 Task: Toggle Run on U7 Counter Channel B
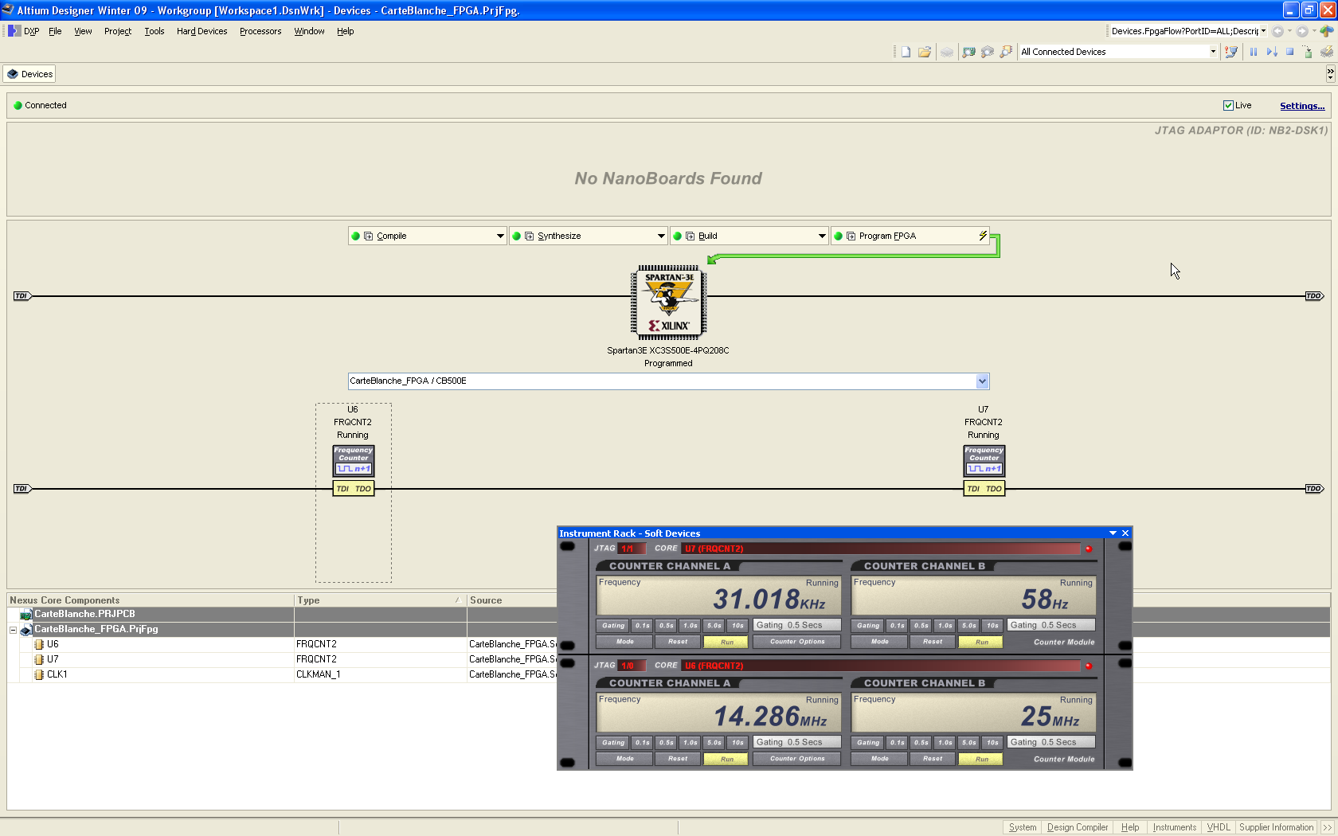point(981,642)
